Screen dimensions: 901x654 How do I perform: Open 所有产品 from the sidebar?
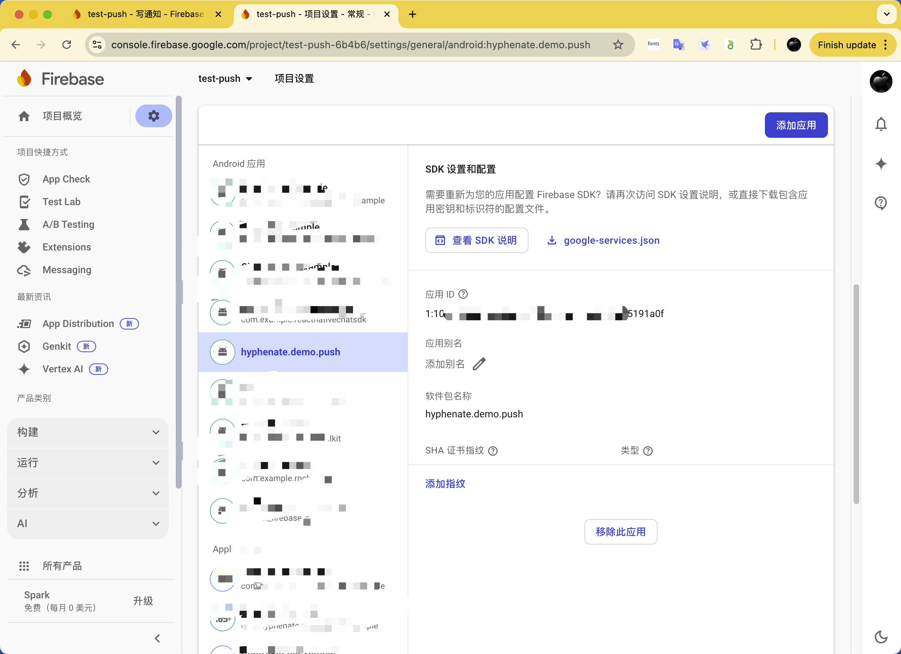pyautogui.click(x=62, y=565)
